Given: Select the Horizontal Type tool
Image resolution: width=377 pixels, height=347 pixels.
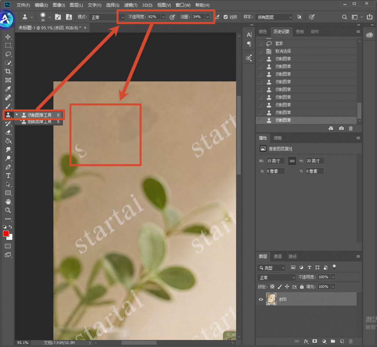Looking at the screenshot, I should tap(8, 176).
